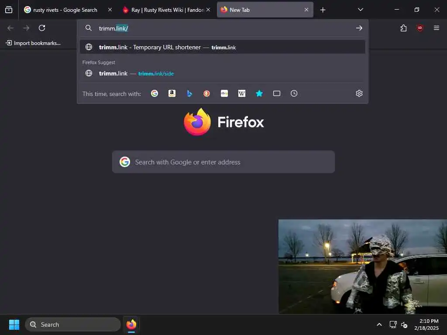Viewport: 447px width, 335px height.
Task: Click the Windows taskbar Search box
Action: [x=73, y=325]
